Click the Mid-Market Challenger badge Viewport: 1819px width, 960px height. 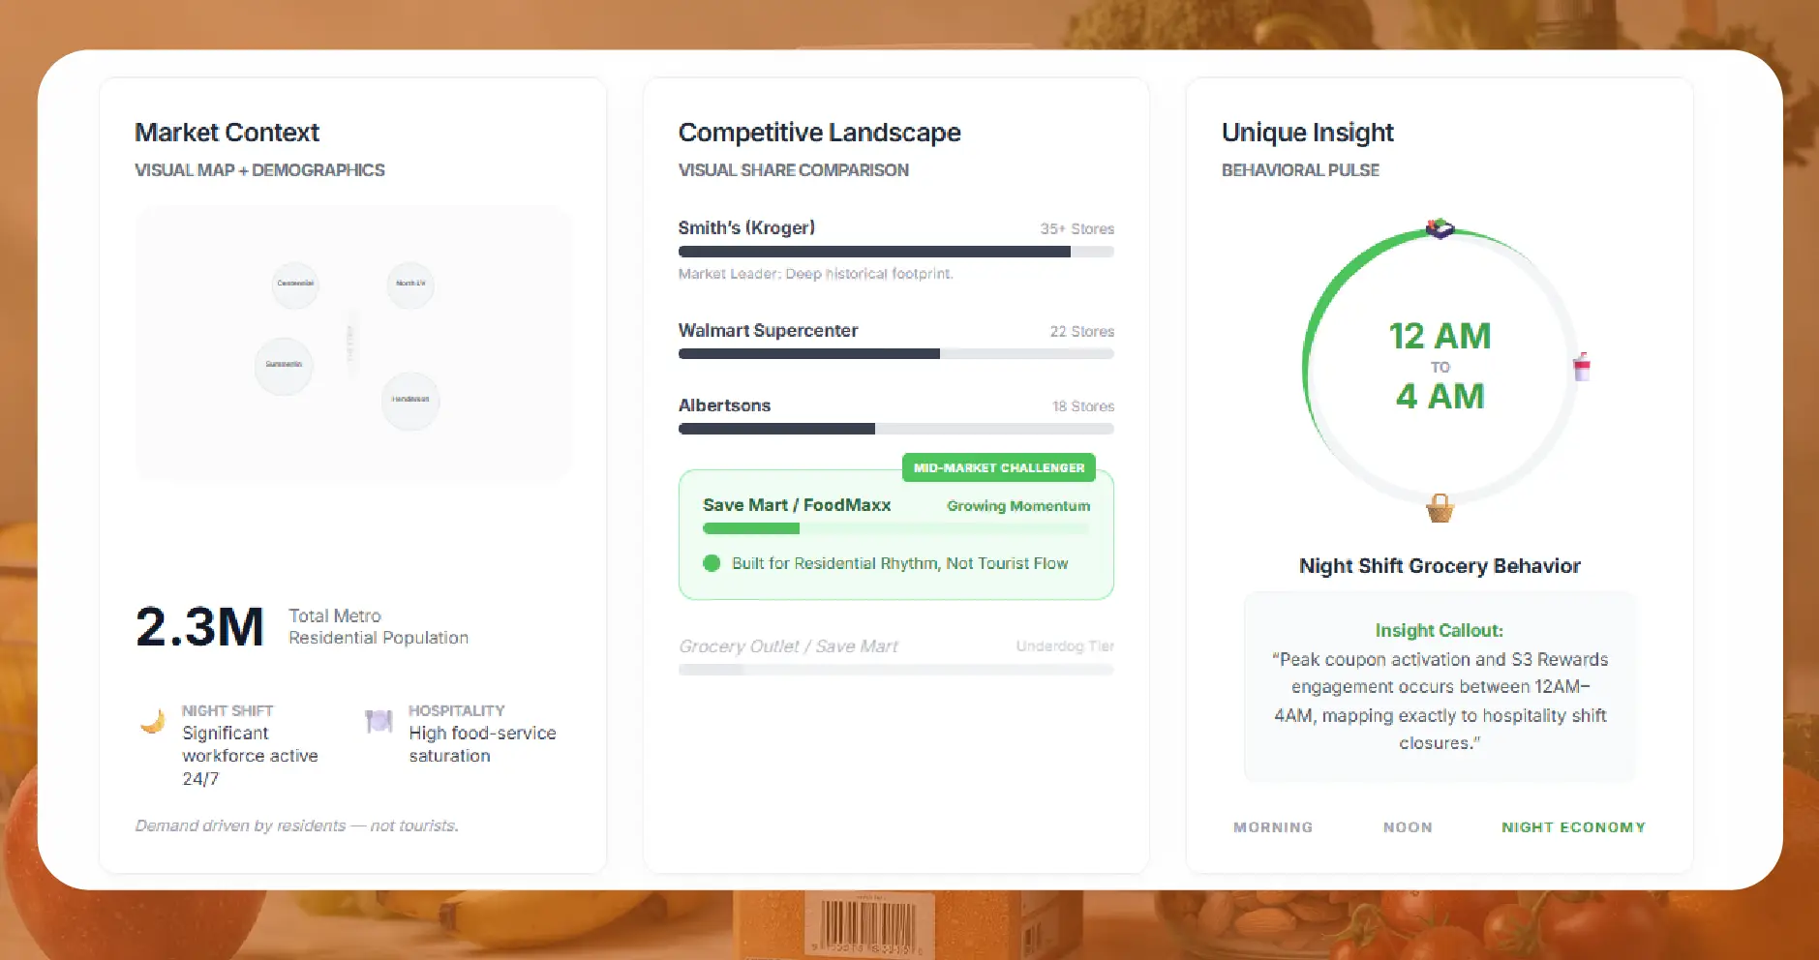(x=999, y=467)
